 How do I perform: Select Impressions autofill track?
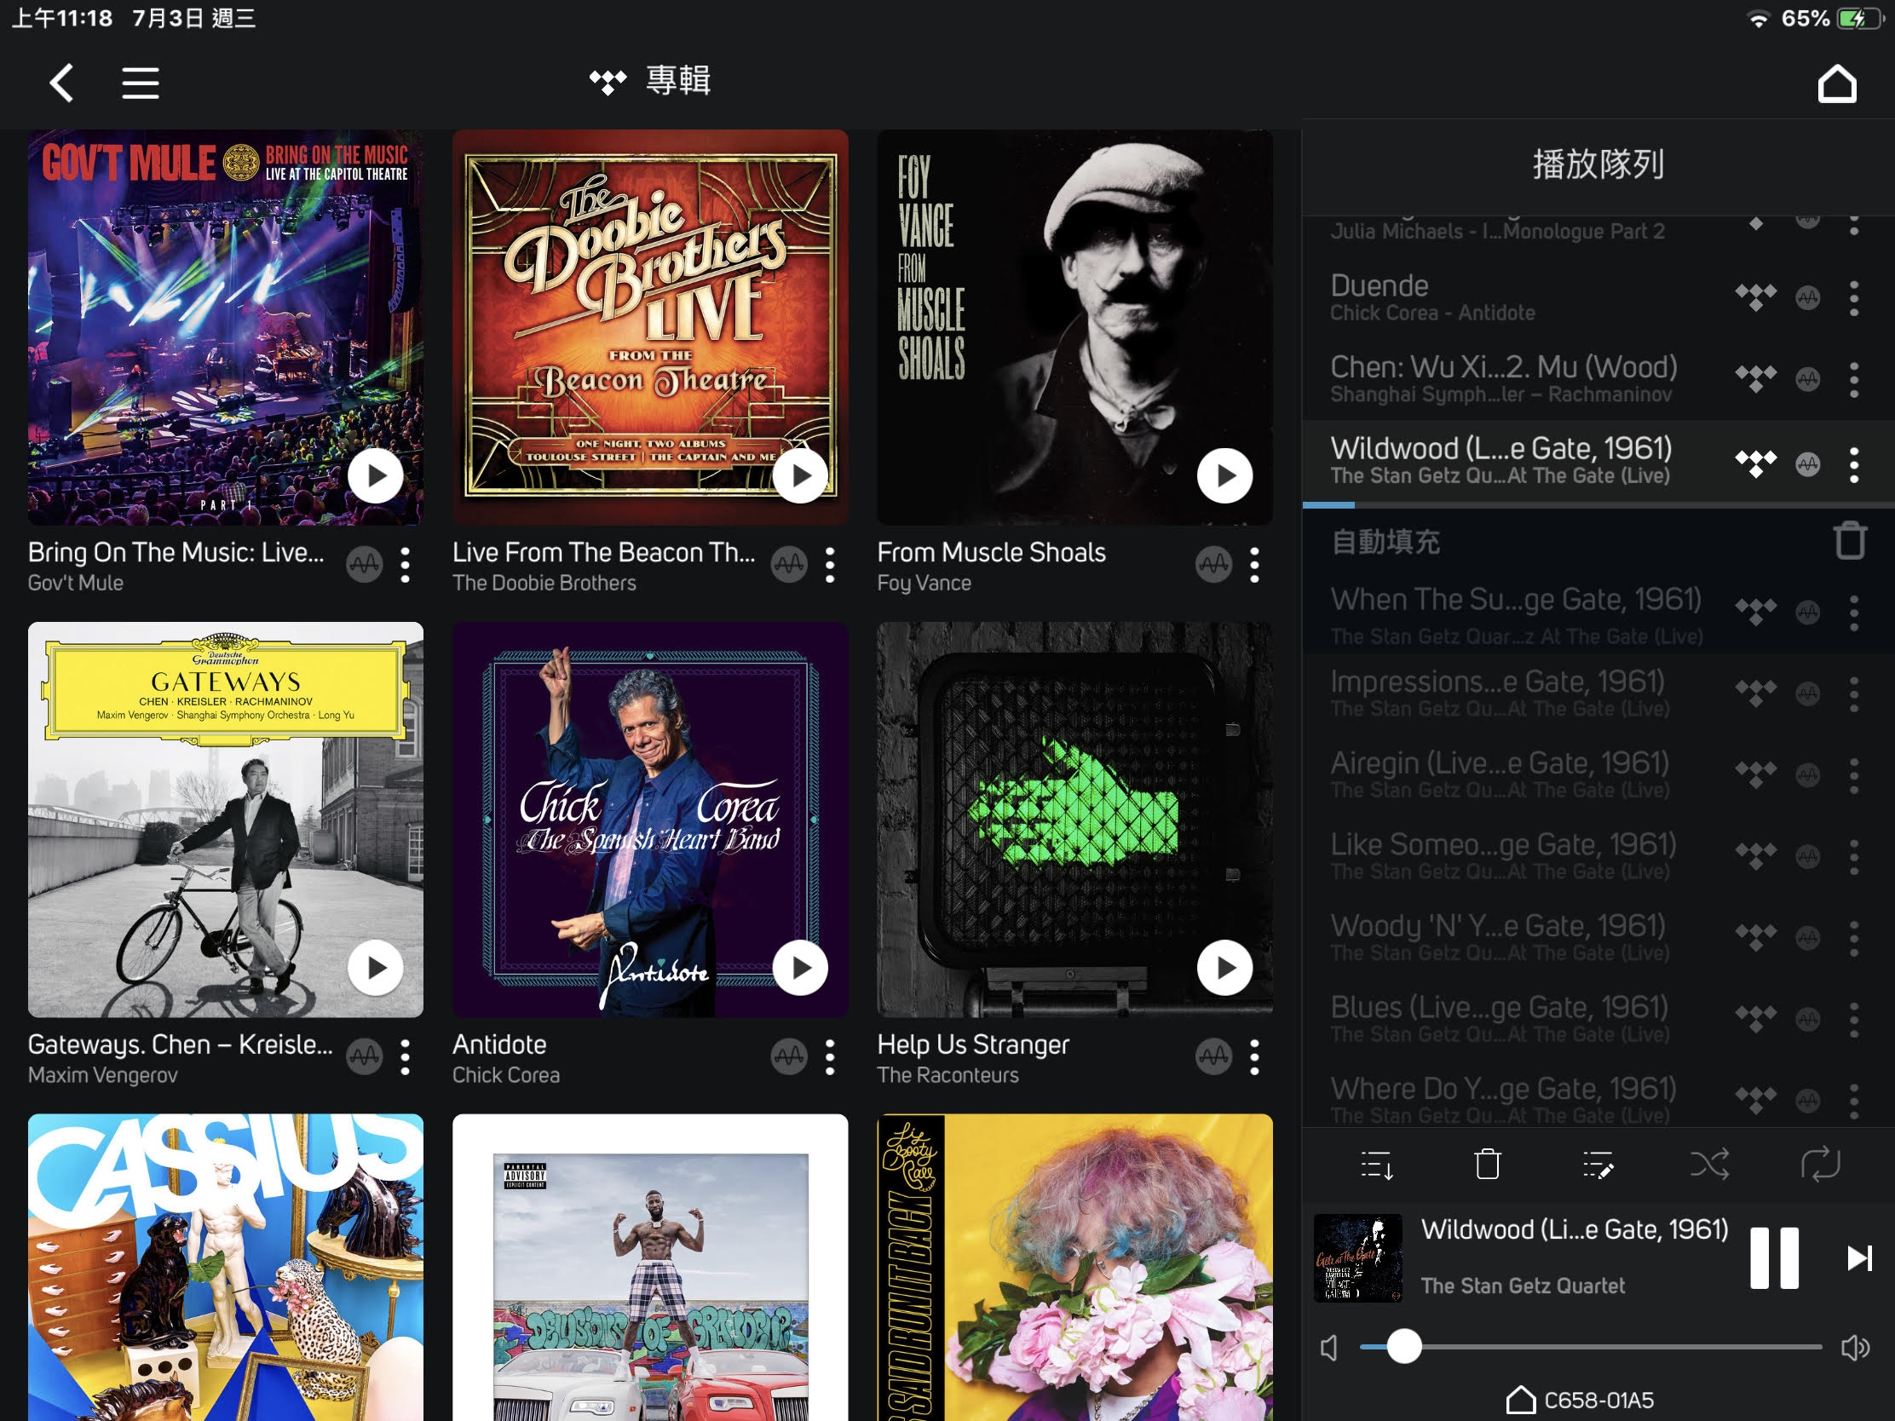pyautogui.click(x=1598, y=693)
